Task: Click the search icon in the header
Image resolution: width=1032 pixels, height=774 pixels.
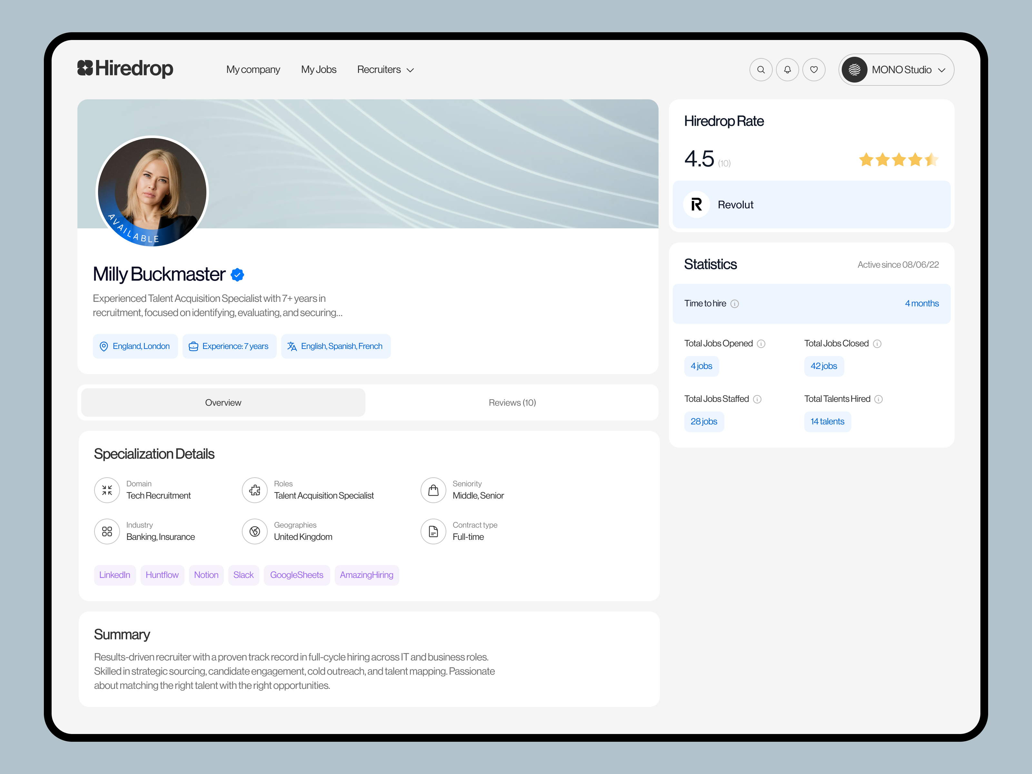Action: pos(761,69)
